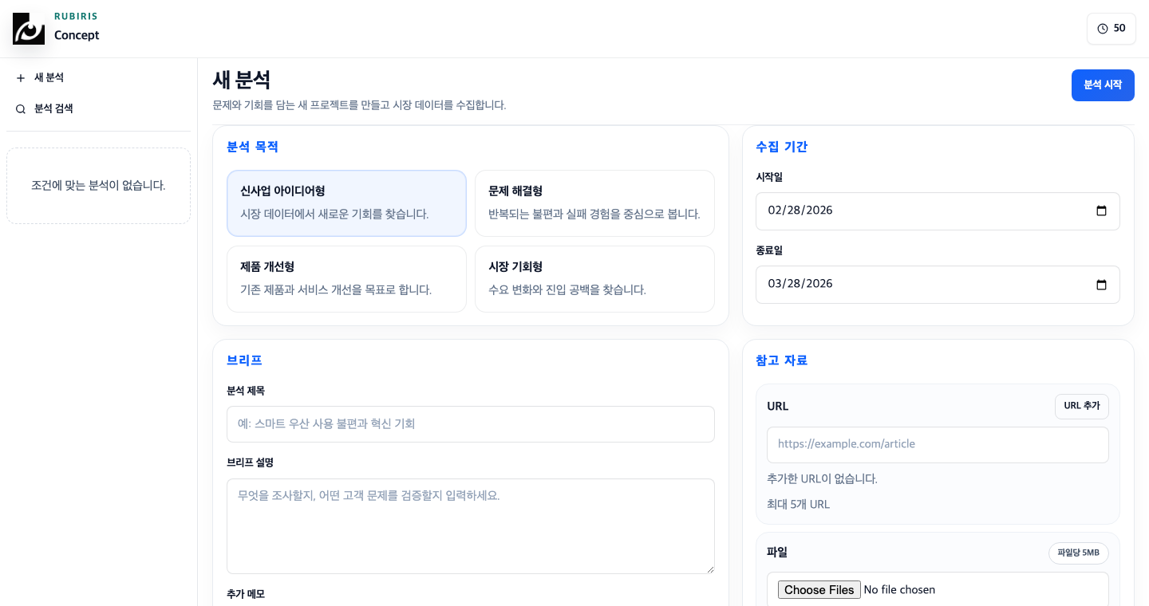The image size is (1149, 606).
Task: Reselect the 신사업 아이디어형 card
Action: coord(346,203)
